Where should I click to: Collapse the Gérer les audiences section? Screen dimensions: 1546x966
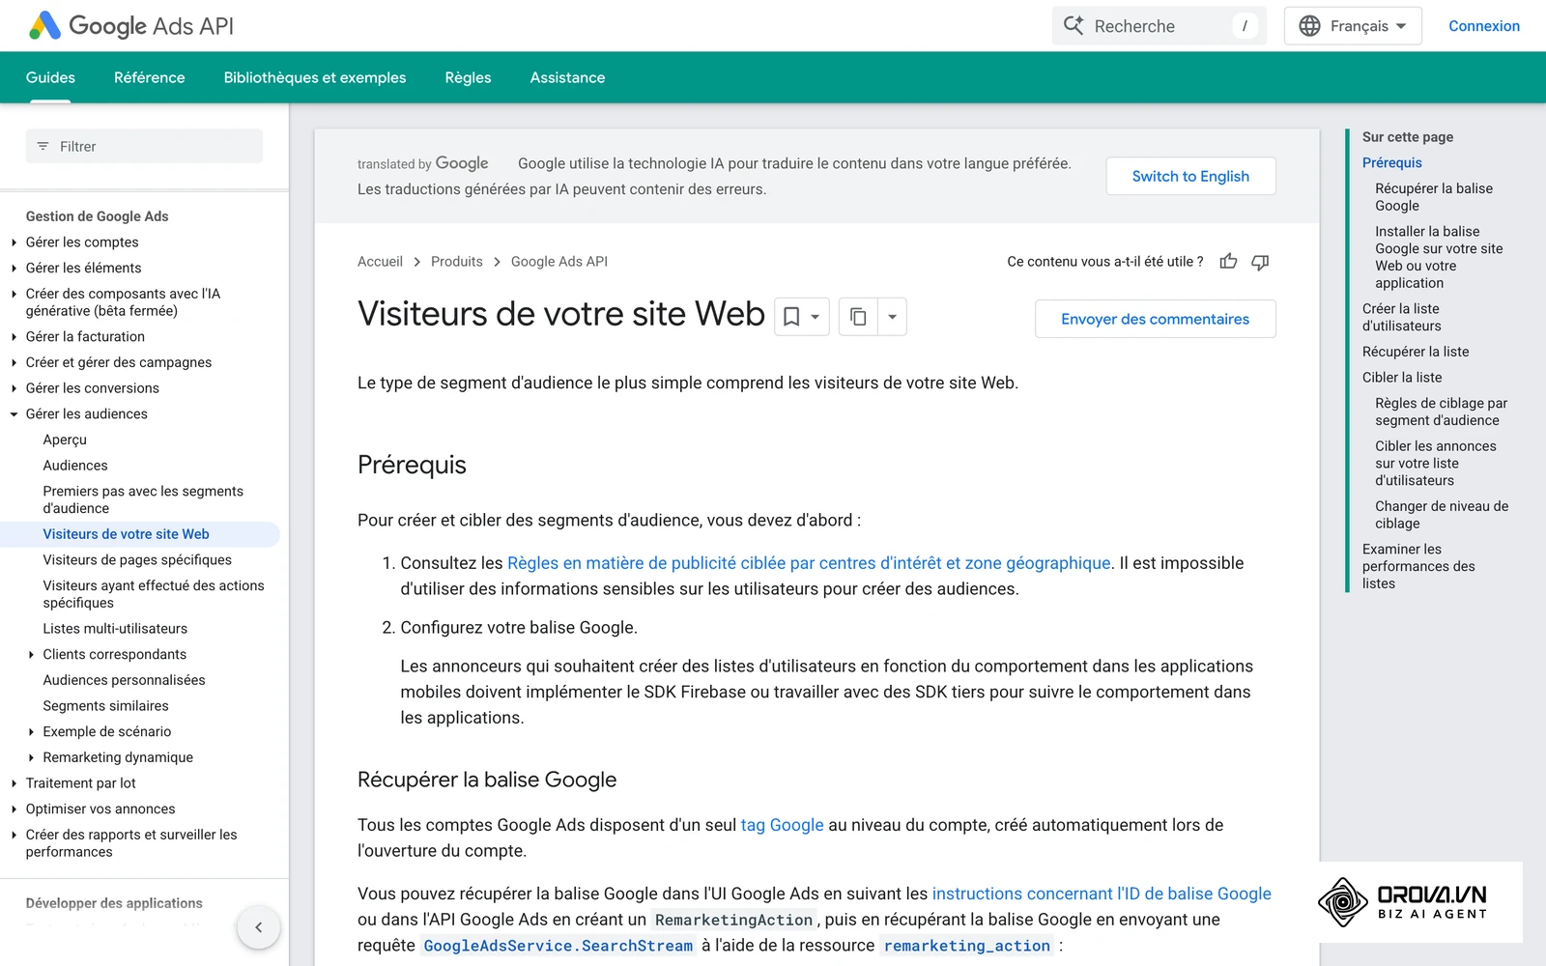click(14, 414)
